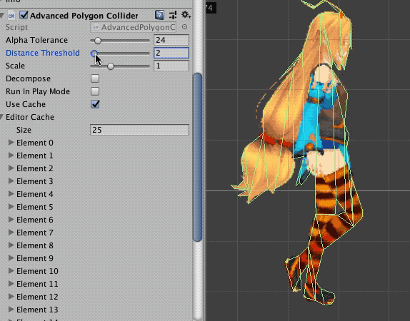Expand Element 2 in Editor Cache
This screenshot has height=321, width=410.
11,168
